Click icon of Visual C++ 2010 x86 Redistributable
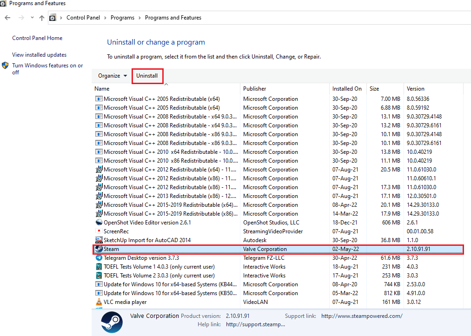This screenshot has height=336, width=471. [99, 161]
